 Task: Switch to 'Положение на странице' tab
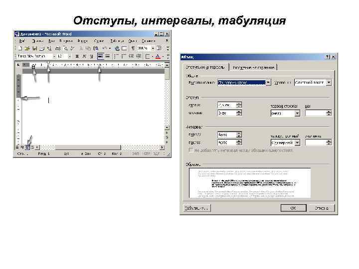253,67
